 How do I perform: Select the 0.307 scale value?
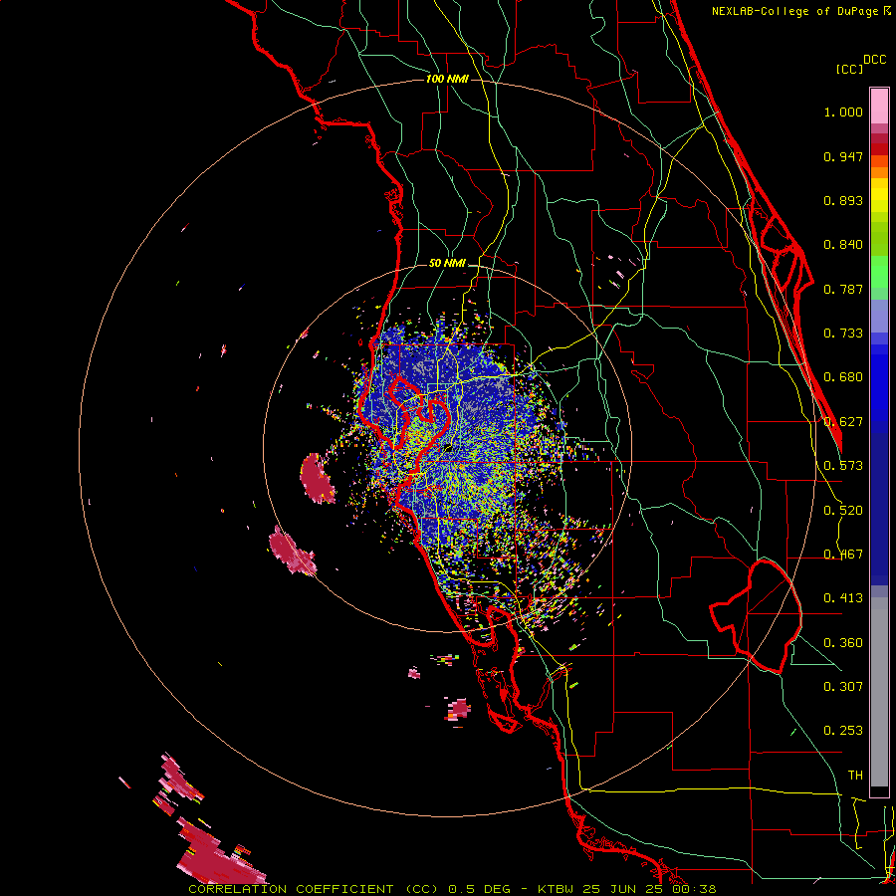tap(843, 687)
